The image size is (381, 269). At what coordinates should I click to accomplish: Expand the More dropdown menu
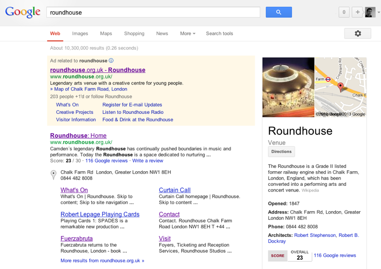188,34
